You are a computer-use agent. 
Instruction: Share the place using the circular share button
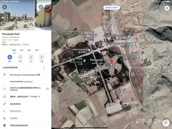tap(31, 57)
